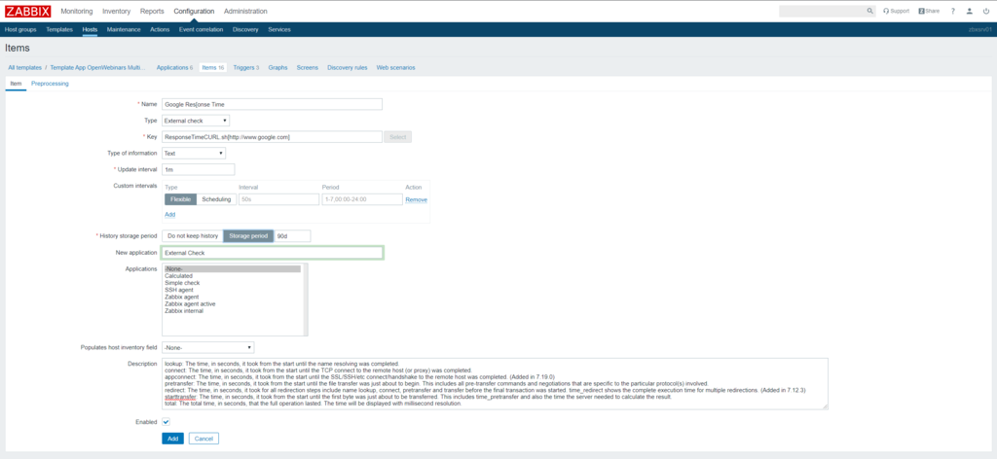The width and height of the screenshot is (997, 459).
Task: Select the Flexible interval type
Action: [x=180, y=199]
